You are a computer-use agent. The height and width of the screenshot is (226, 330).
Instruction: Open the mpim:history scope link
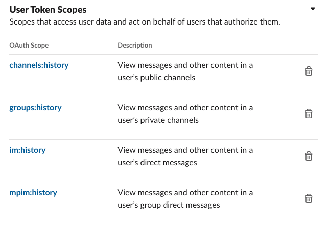[x=33, y=193]
